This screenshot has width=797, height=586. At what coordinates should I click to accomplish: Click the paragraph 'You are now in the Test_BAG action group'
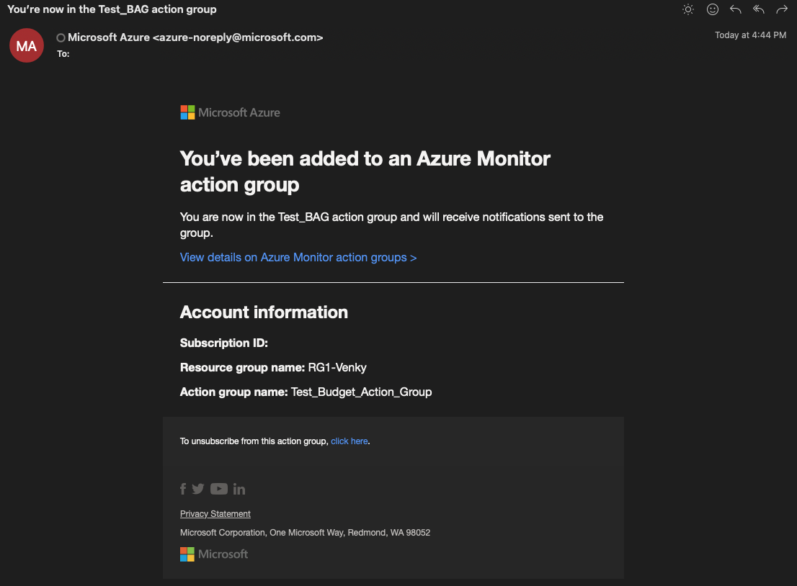(391, 225)
